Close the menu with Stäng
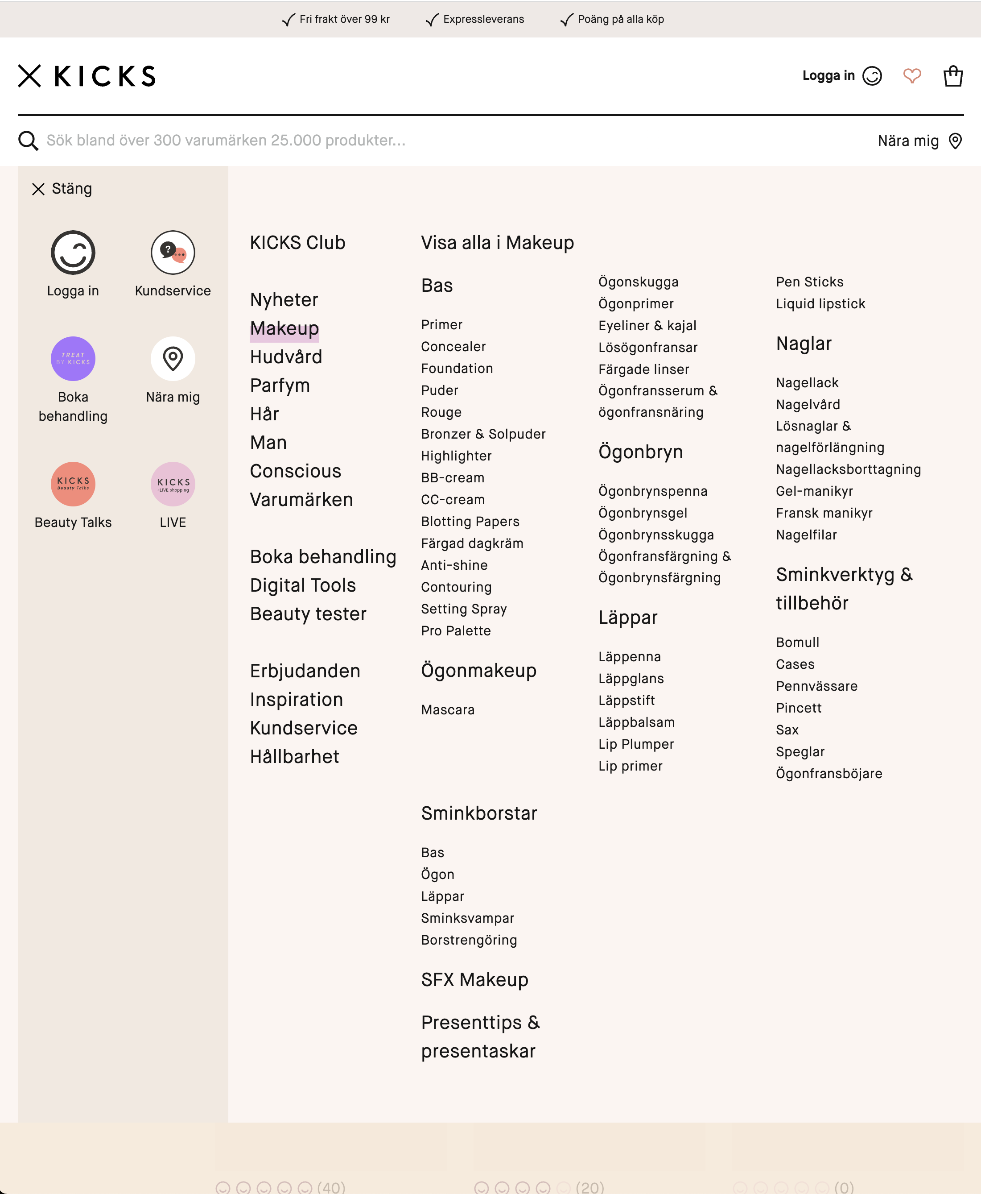The height and width of the screenshot is (1194, 981). click(61, 188)
